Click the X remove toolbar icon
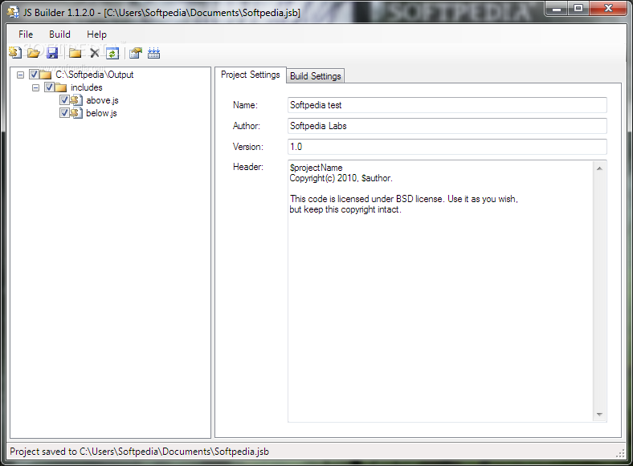 click(x=95, y=53)
